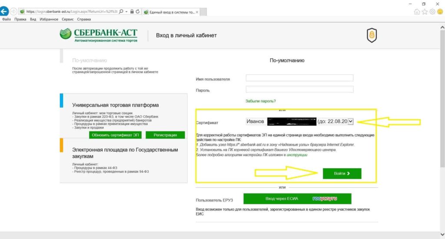
Task: Click the vertical scrollbar thumb
Action: coord(442,99)
